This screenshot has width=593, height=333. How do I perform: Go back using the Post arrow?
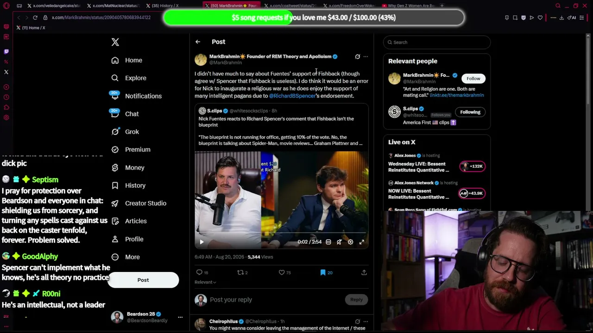point(198,42)
